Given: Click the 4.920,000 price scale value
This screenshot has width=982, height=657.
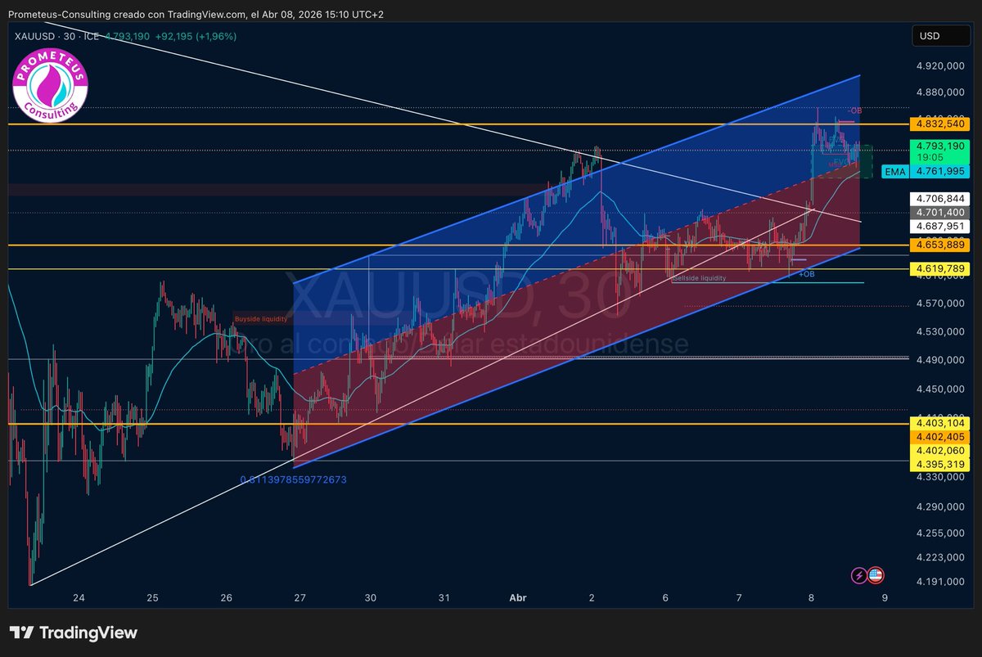Looking at the screenshot, I should click(940, 65).
